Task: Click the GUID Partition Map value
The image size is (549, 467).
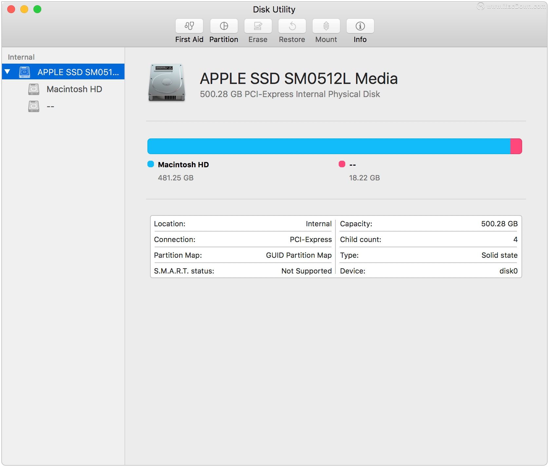Action: pos(299,255)
